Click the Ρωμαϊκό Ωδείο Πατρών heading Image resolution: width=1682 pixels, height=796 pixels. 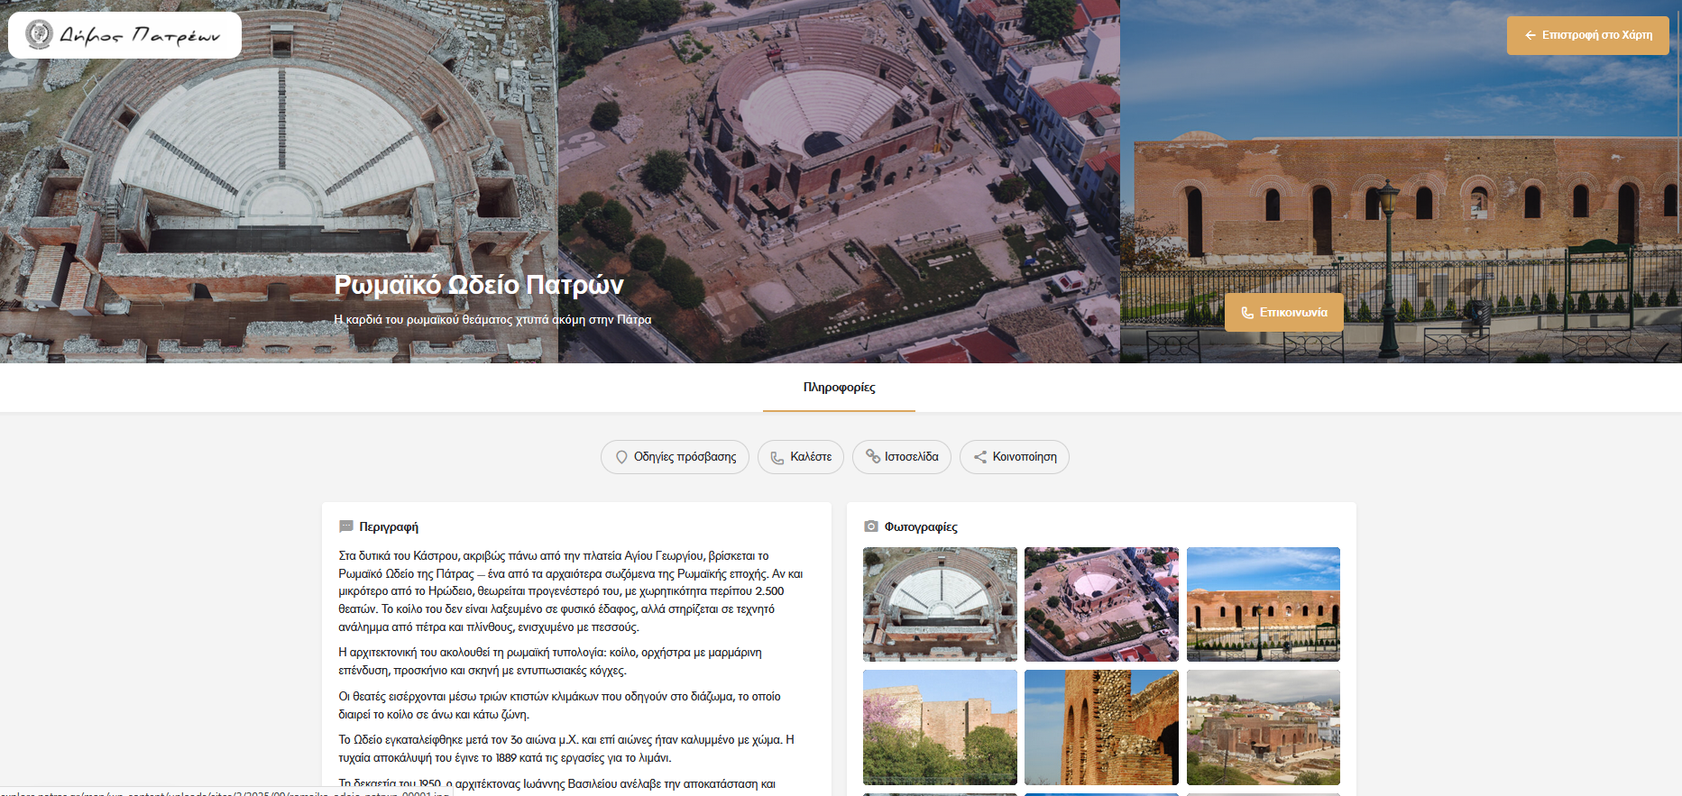click(479, 285)
